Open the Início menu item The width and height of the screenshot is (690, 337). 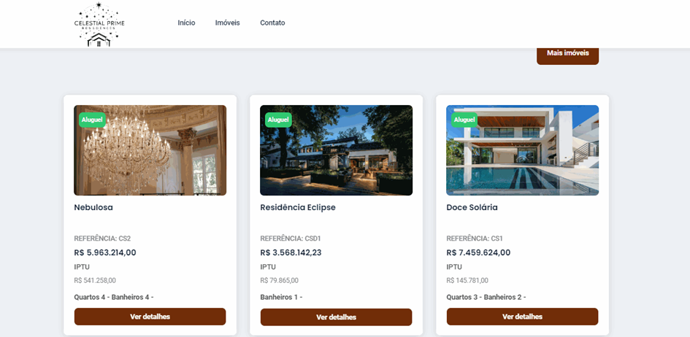point(187,23)
